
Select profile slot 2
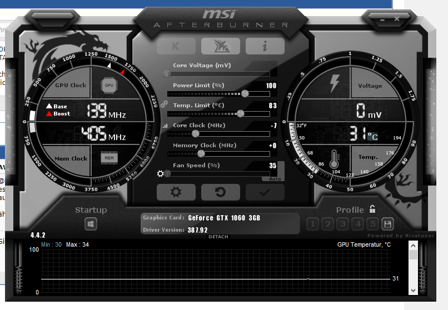[328, 224]
